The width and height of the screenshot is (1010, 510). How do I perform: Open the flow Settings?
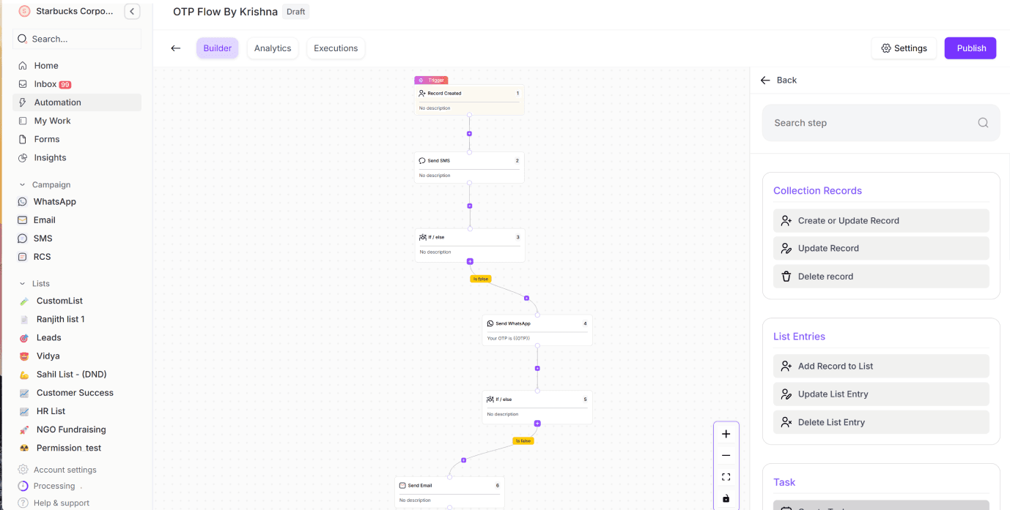pos(904,48)
